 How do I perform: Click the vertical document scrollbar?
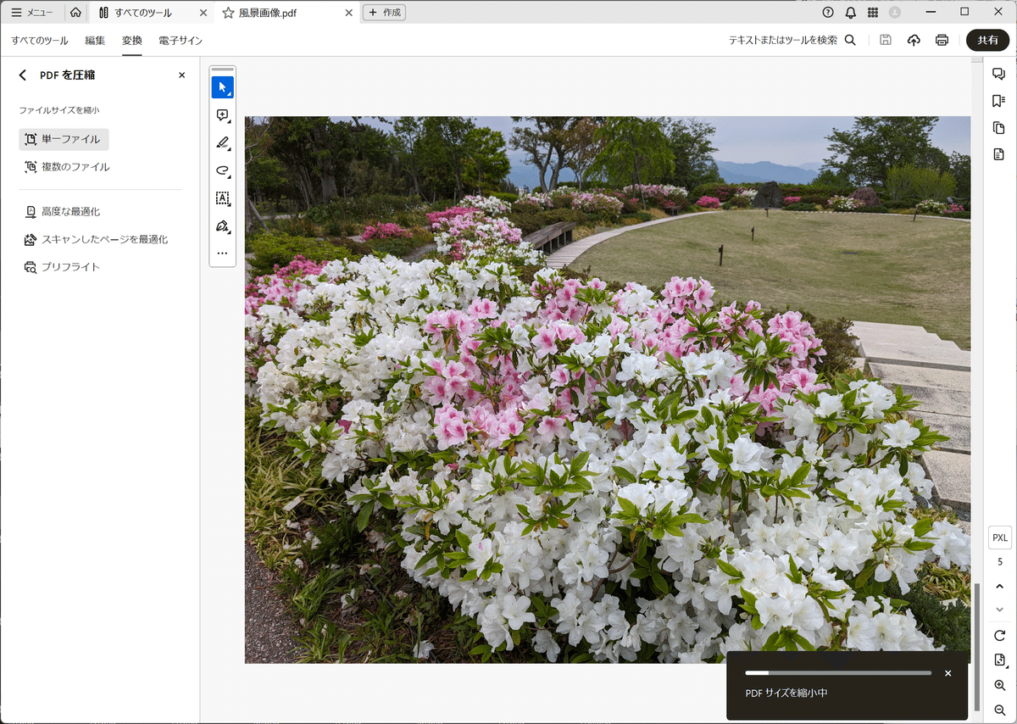pos(977,647)
